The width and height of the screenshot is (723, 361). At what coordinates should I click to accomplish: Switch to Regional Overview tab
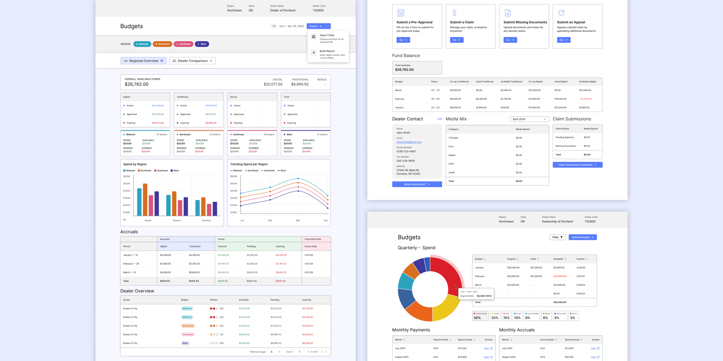144,61
